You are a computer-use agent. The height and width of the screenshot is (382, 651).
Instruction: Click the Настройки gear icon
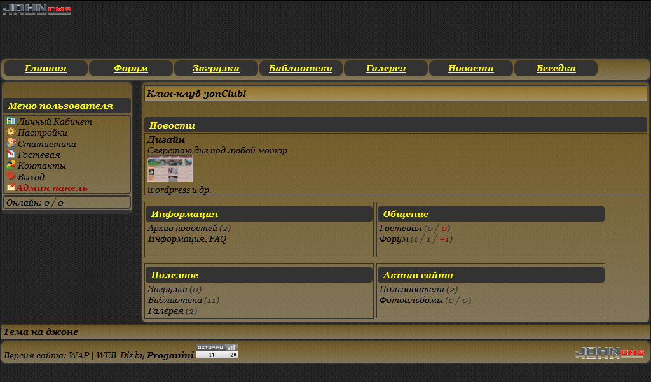tap(11, 132)
